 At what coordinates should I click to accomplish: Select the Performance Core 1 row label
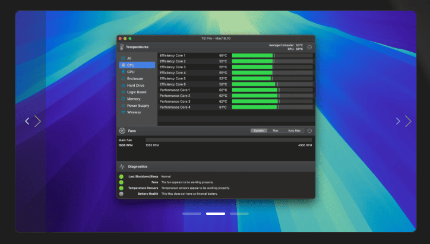[175, 90]
